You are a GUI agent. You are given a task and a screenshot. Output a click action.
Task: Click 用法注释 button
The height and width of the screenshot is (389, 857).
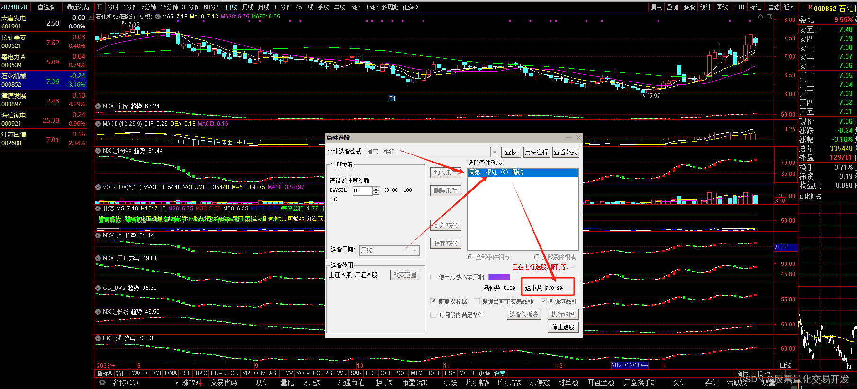[536, 152]
